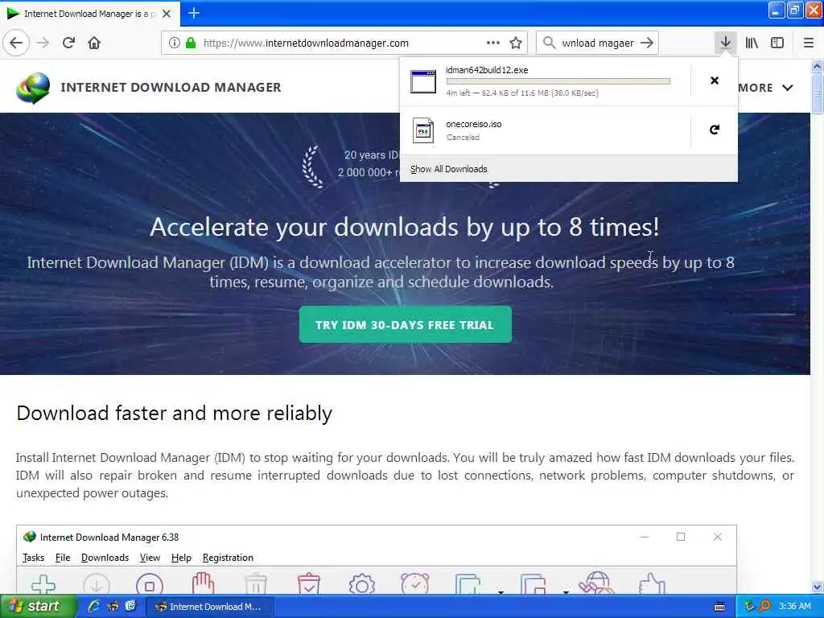Click the tray icon next to the clock

tap(765, 607)
